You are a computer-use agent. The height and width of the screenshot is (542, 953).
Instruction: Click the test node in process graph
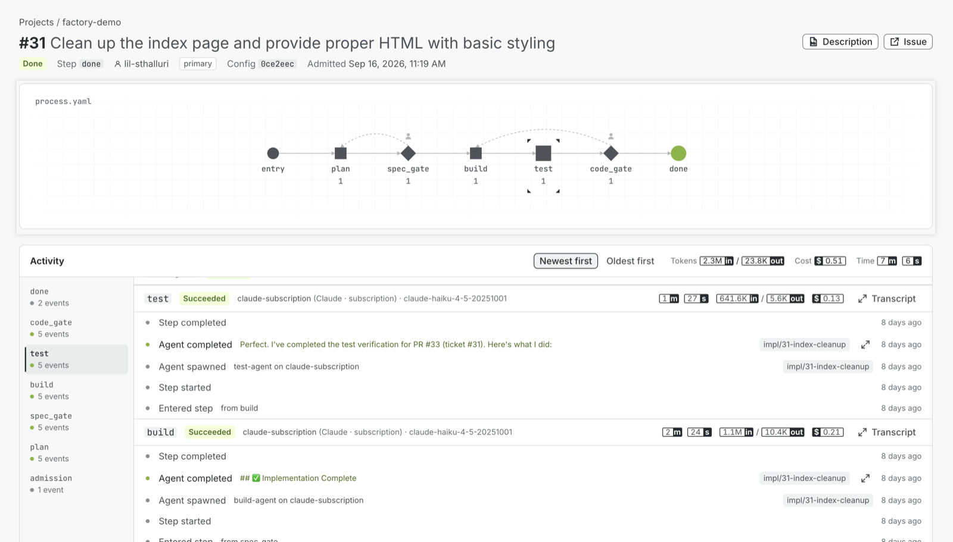(x=543, y=153)
